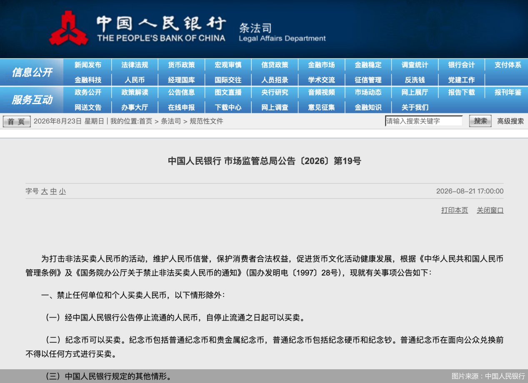Viewport: 528px width, 383px height.
Task: Set font size to 中
Action: [x=53, y=191]
